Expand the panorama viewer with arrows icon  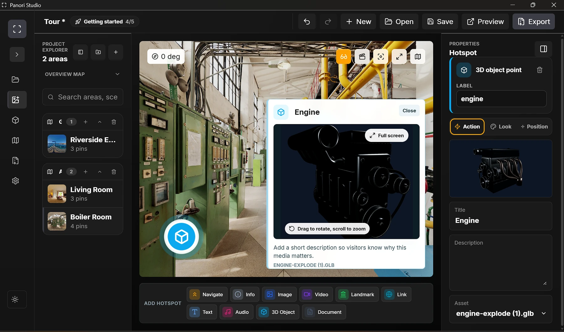pyautogui.click(x=399, y=57)
